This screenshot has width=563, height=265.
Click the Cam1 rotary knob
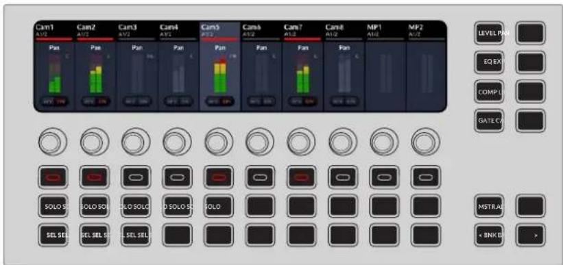point(52,142)
